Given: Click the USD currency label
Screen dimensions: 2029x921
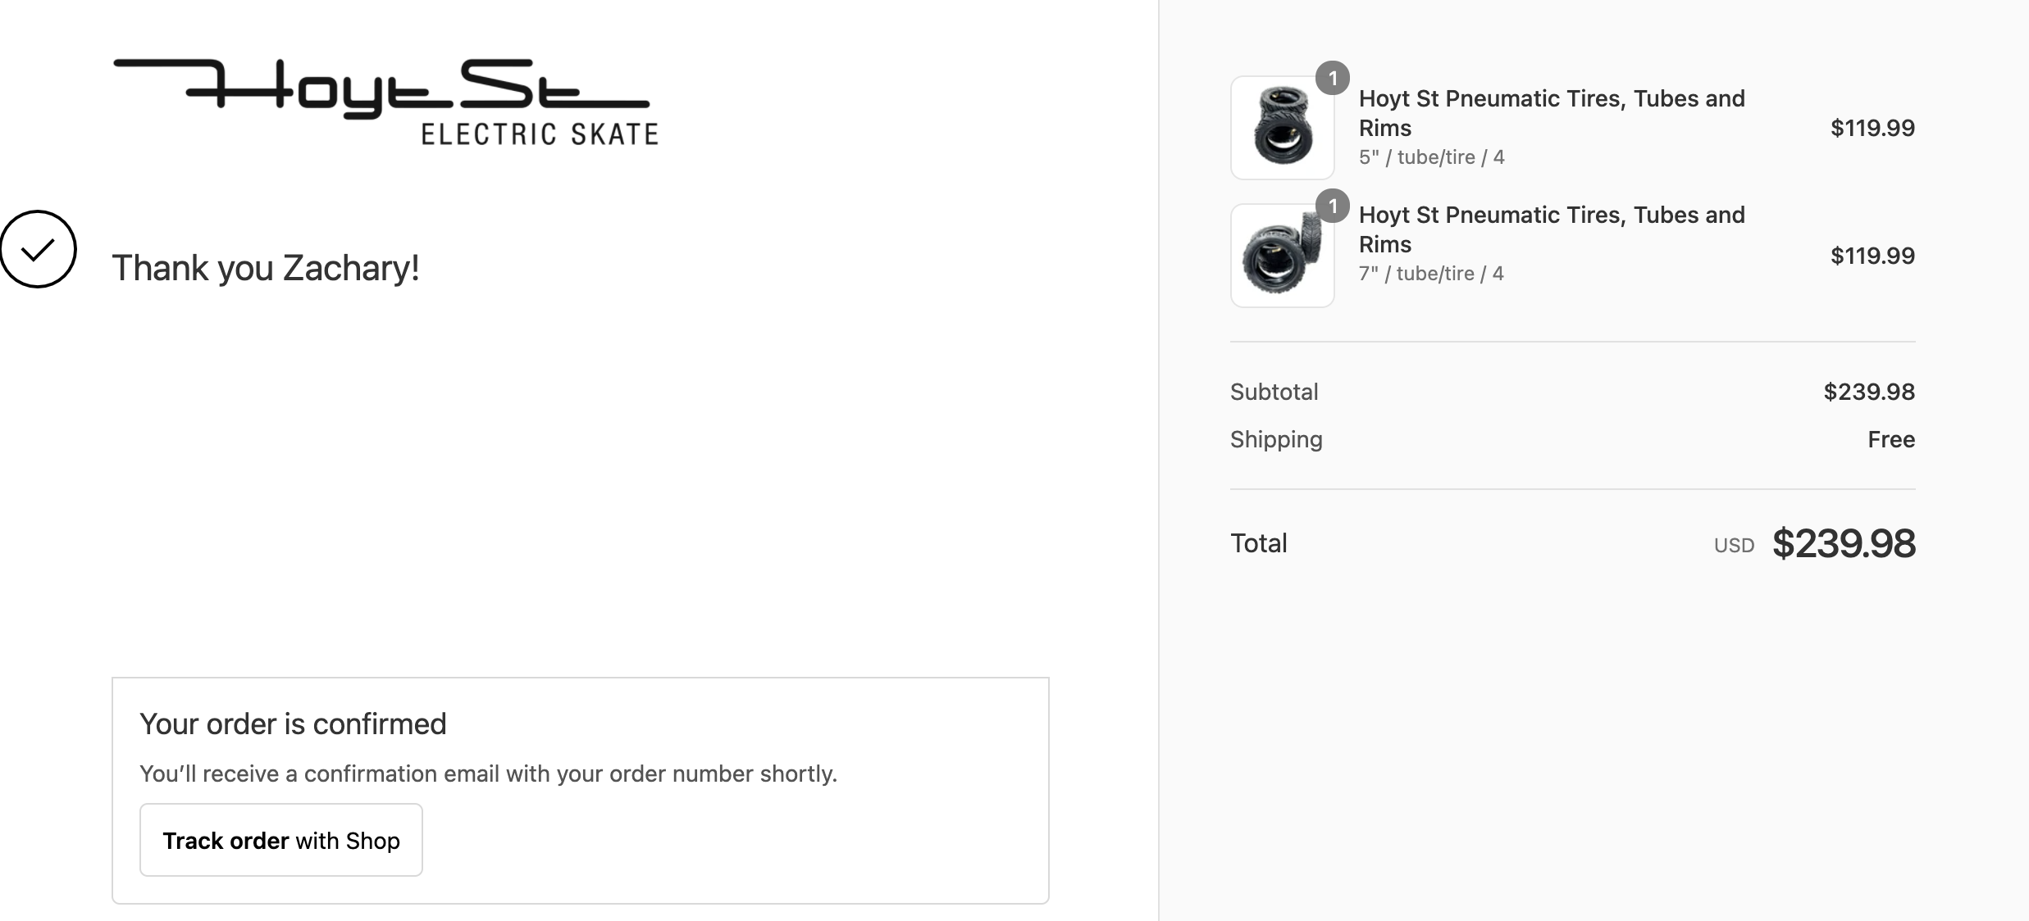Looking at the screenshot, I should [1734, 546].
